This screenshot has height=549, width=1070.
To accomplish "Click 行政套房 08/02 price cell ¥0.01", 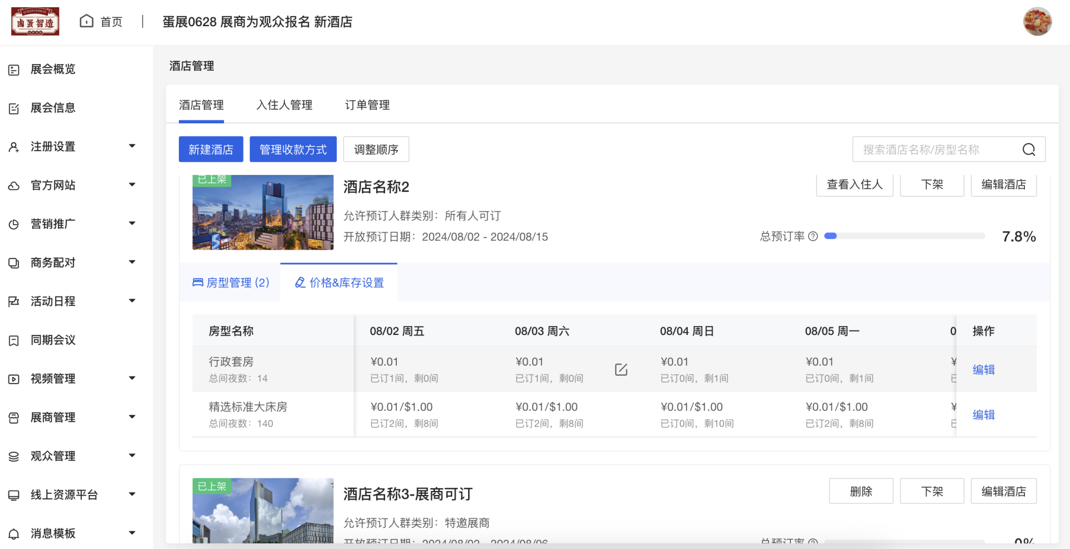I will coord(385,362).
